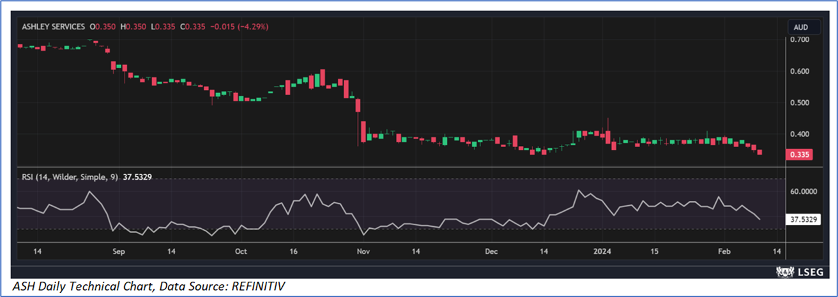
Task: Click the 0.500 price axis label
Action: pyautogui.click(x=800, y=103)
